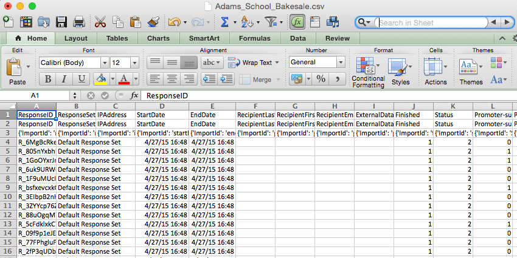
Task: Toggle Italic formatting
Action: click(x=64, y=79)
